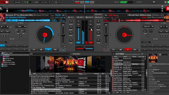
Task: Open the HOTCUES pad mode dropdown on deck A
Action: tap(4, 42)
